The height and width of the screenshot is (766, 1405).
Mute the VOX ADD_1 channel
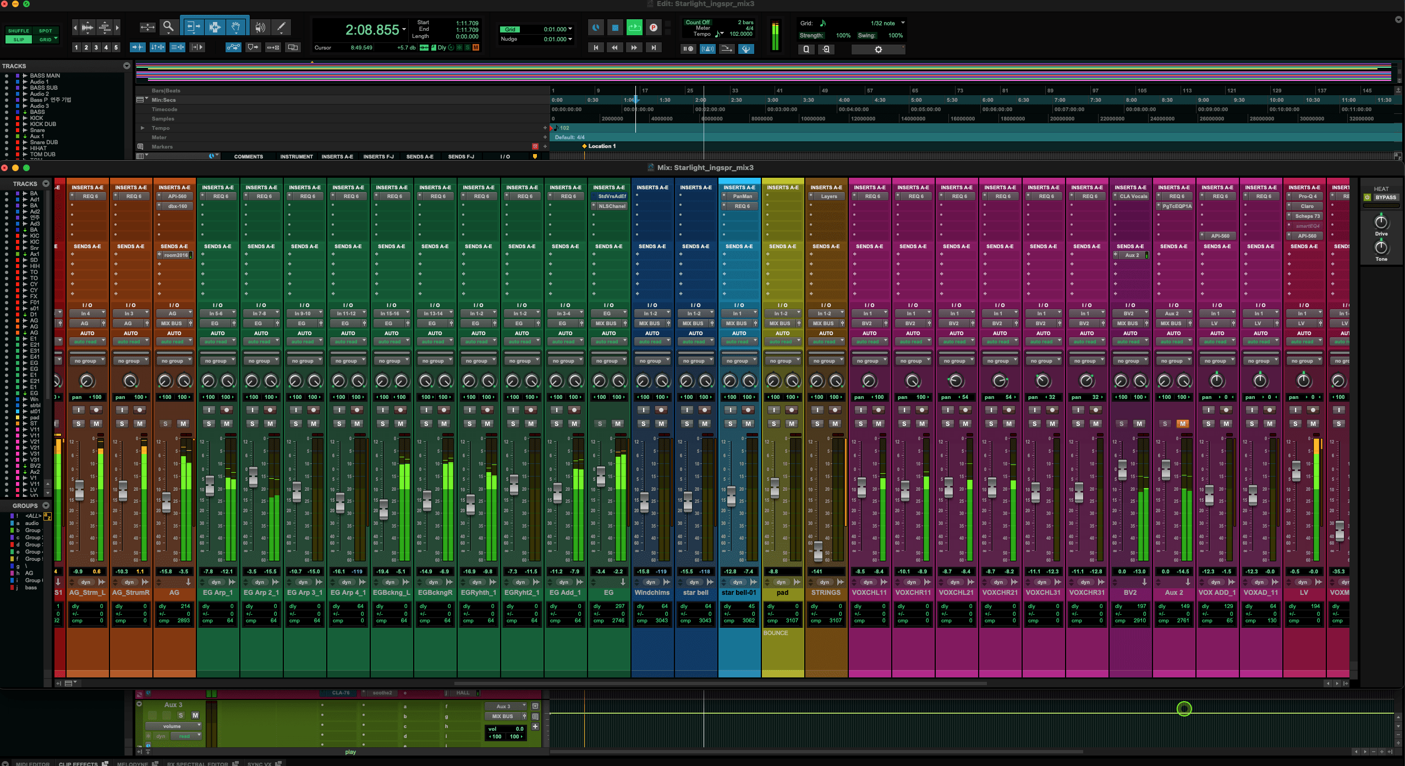[1225, 424]
